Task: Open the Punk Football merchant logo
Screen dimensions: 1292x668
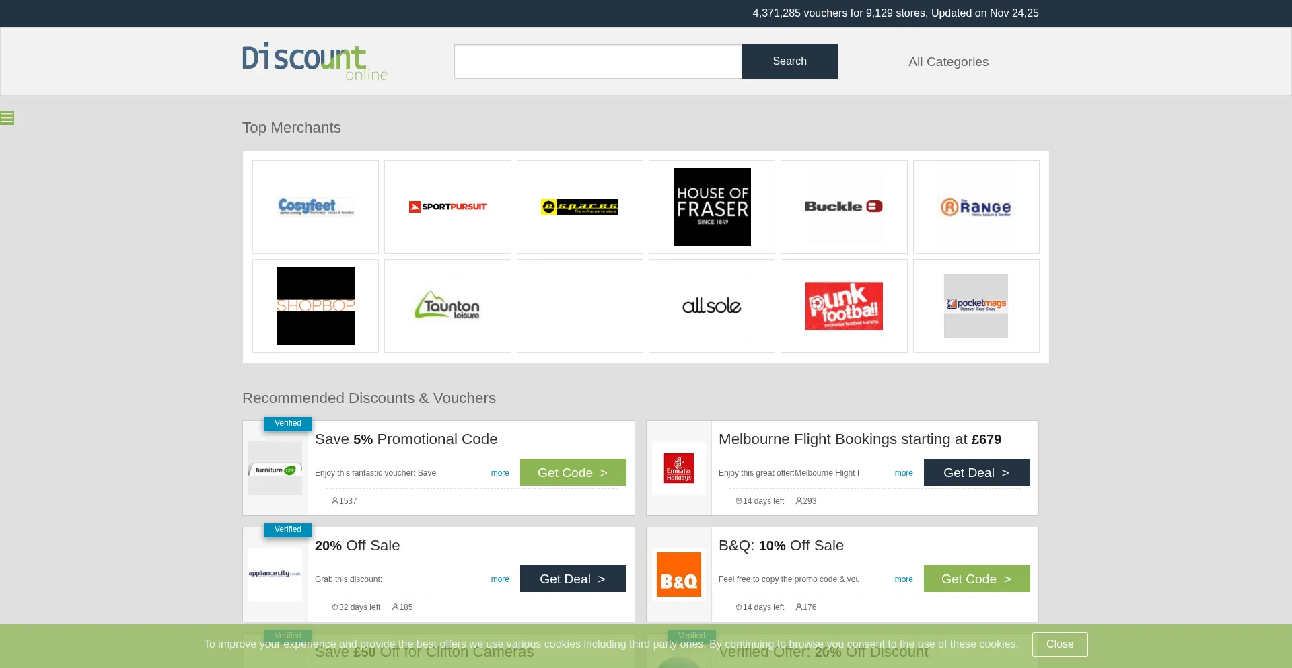Action: click(x=844, y=306)
